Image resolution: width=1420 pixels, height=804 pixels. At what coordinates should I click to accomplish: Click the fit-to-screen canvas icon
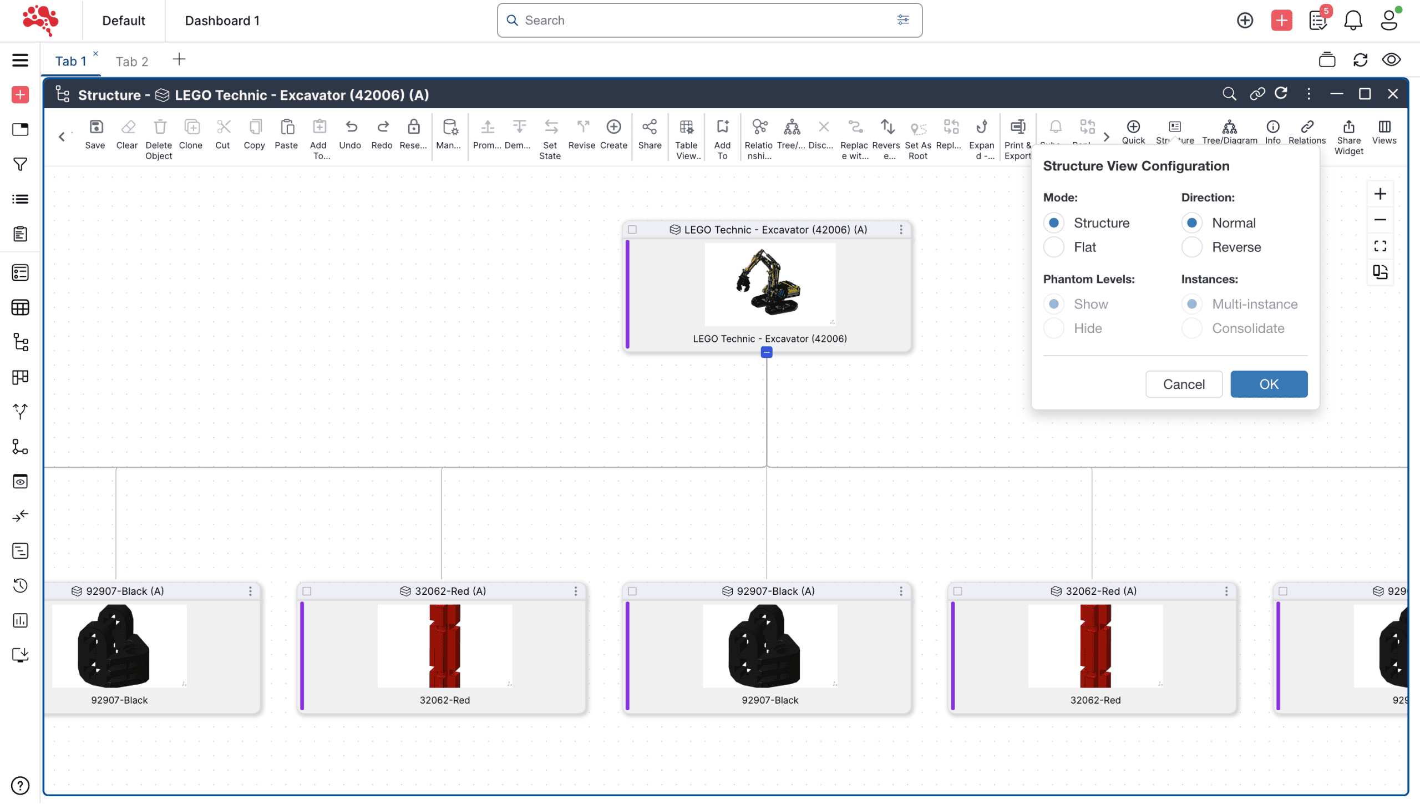click(x=1381, y=246)
